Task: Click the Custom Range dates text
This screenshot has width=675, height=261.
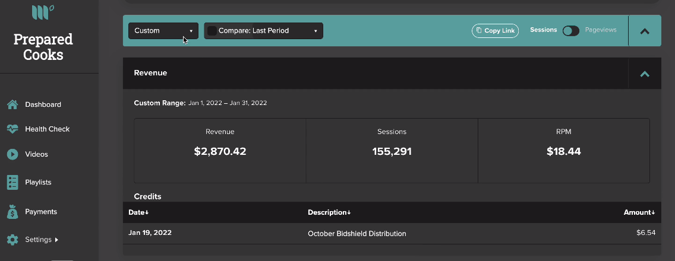Action: [x=228, y=103]
